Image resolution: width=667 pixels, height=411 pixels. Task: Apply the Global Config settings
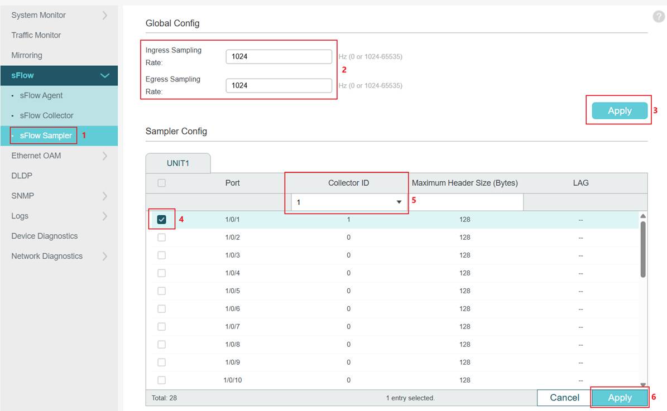click(620, 110)
